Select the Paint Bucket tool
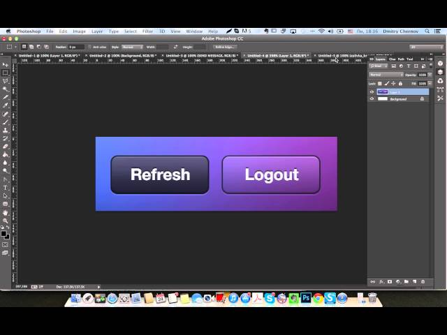The height and width of the screenshot is (335, 447). pos(5,155)
